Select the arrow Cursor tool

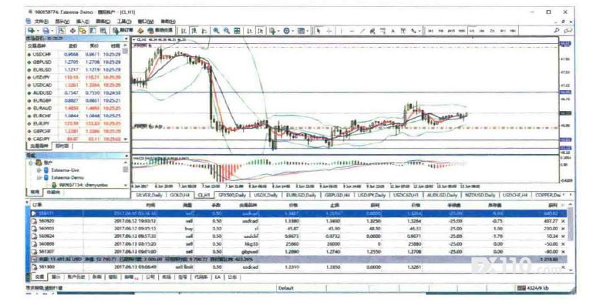[318, 31]
